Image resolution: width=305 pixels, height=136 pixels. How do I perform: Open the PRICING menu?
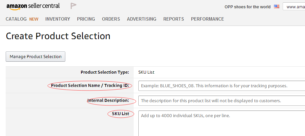(86, 19)
